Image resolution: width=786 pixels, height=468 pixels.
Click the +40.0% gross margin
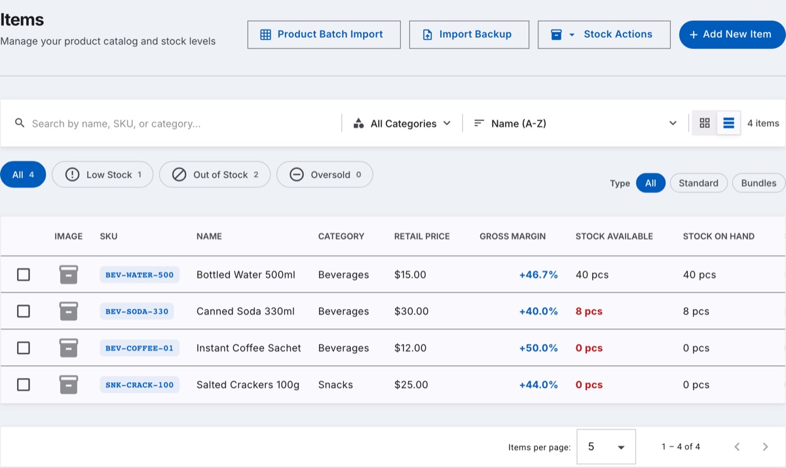pyautogui.click(x=538, y=312)
